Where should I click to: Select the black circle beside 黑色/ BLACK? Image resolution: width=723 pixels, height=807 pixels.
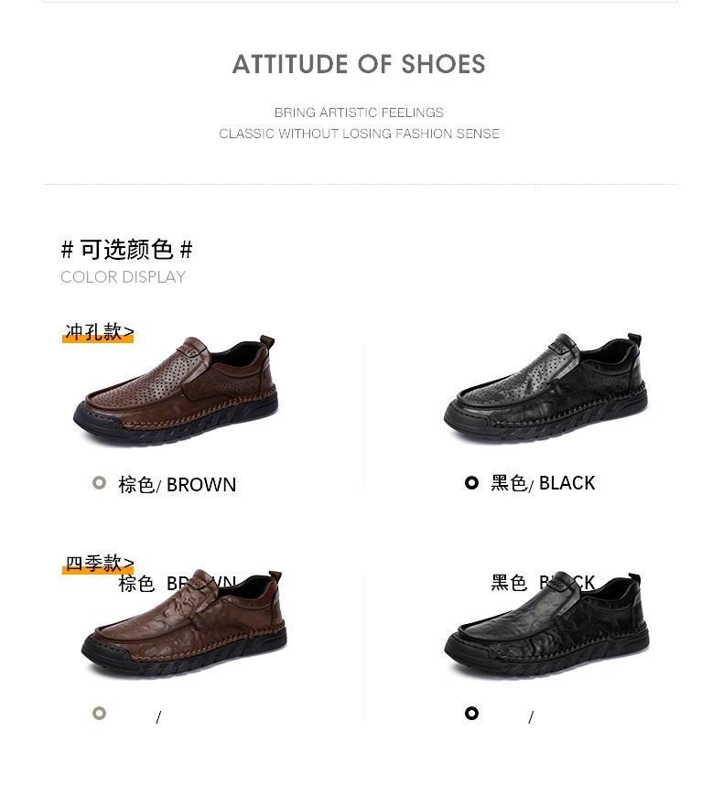(471, 483)
